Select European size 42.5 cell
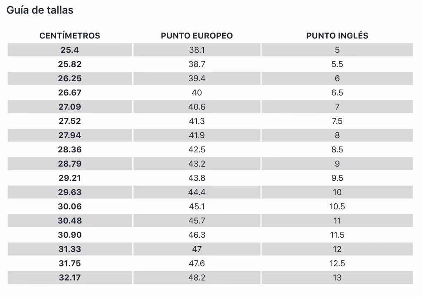This screenshot has height=297, width=423. [x=197, y=149]
